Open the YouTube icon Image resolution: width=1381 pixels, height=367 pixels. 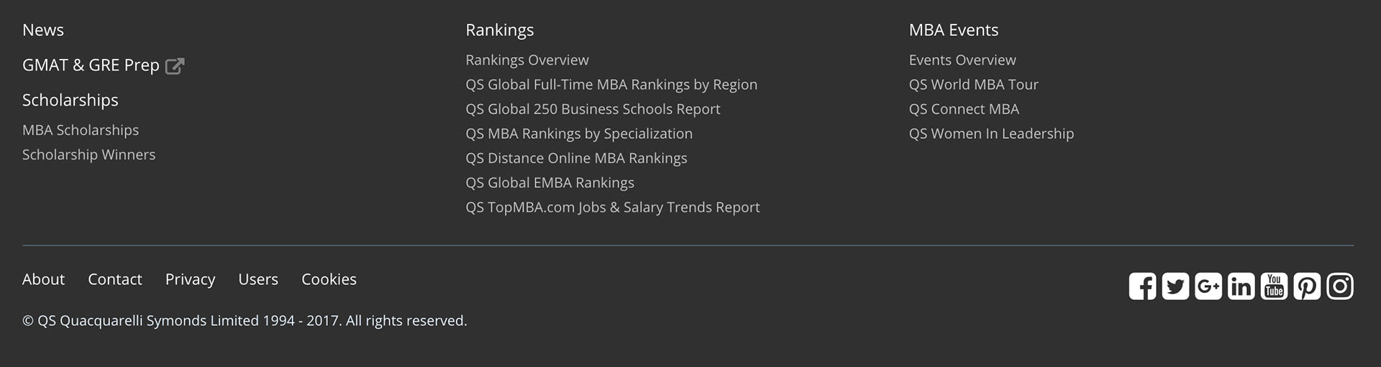(1274, 286)
